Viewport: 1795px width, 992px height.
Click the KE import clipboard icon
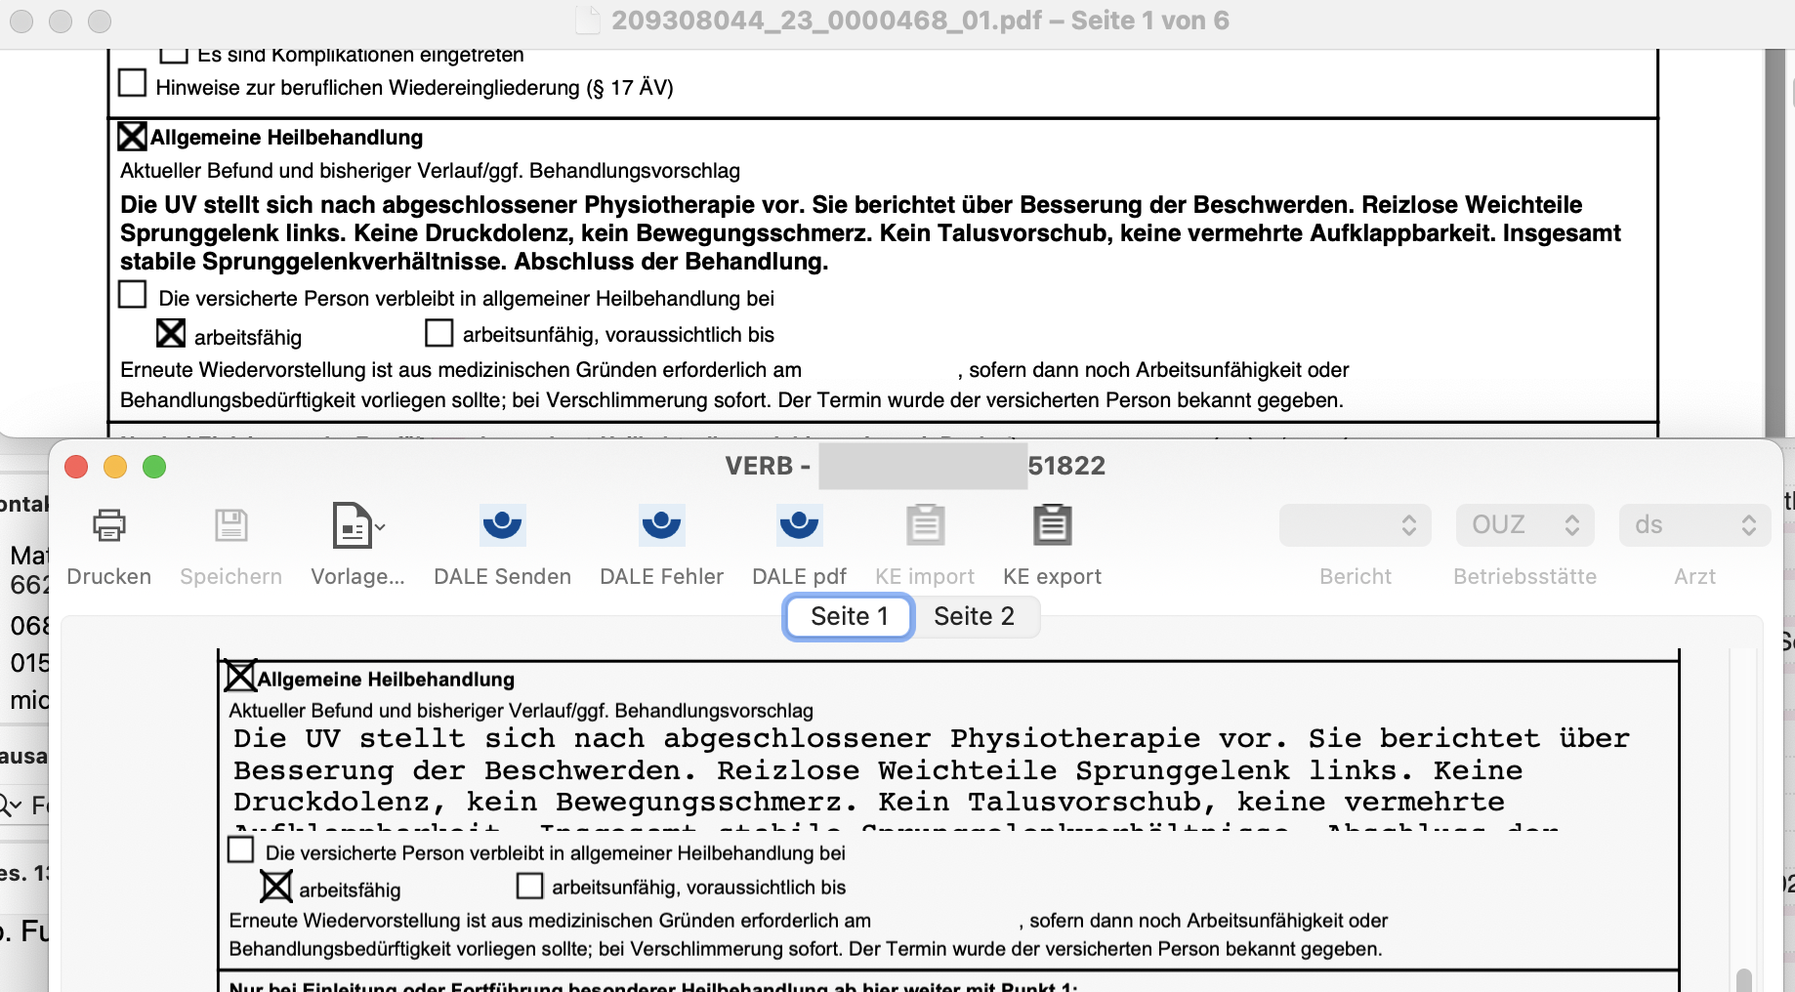click(x=925, y=525)
